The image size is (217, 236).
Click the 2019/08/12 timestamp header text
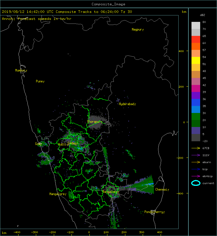pyautogui.click(x=67, y=12)
